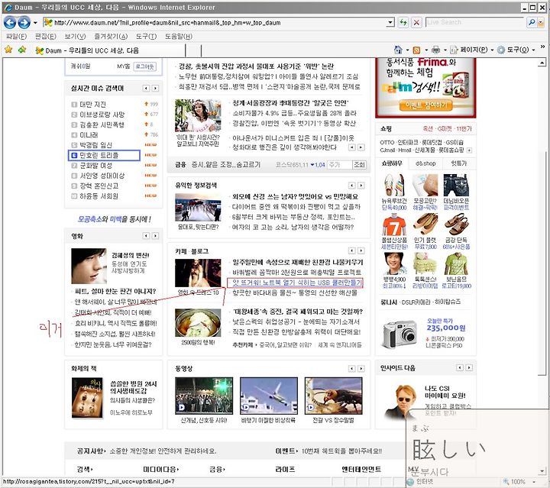Click the page scrollbar up arrow
Screen dimensions: 550x488
[x=542, y=63]
